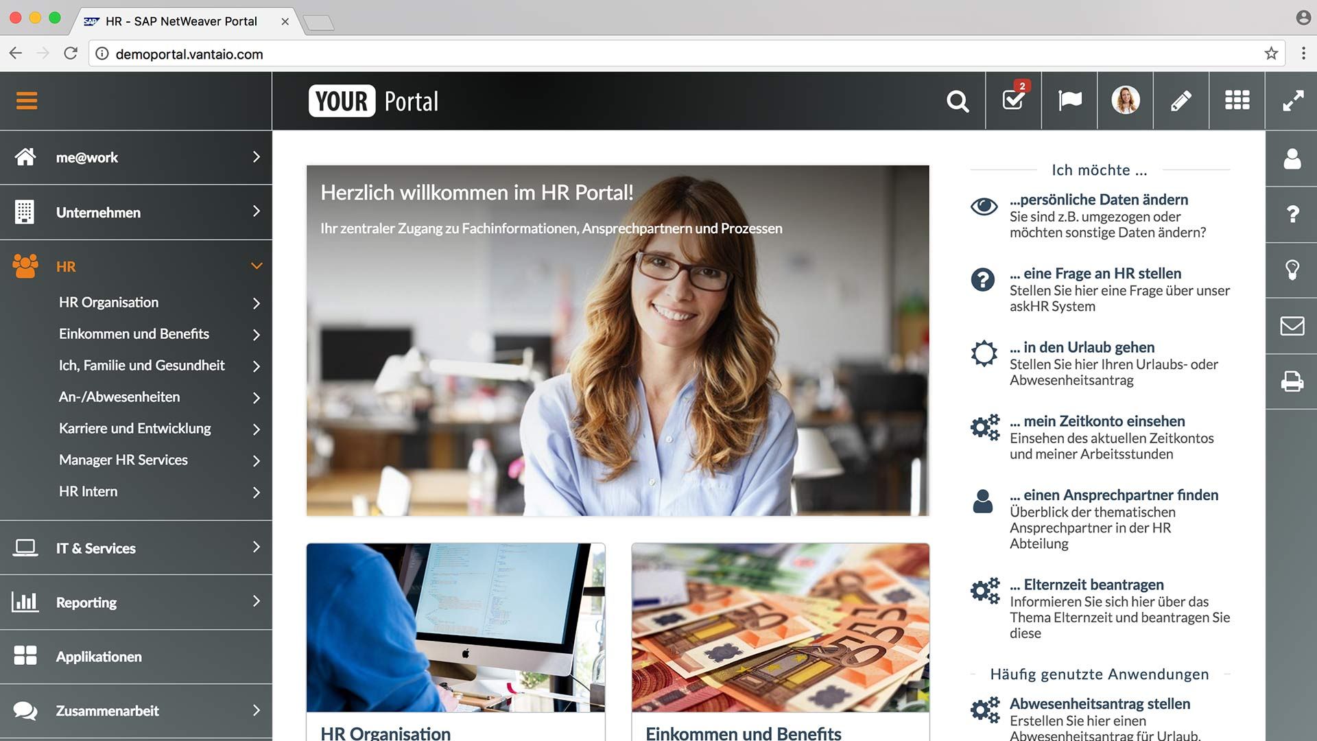Click the …persönliche Daten ändern link
The height and width of the screenshot is (741, 1317).
point(1099,199)
